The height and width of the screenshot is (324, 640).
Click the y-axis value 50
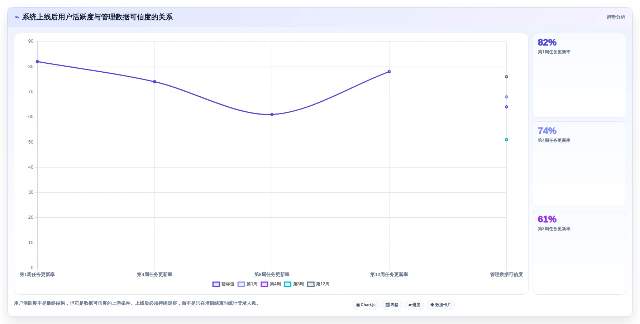[31, 142]
